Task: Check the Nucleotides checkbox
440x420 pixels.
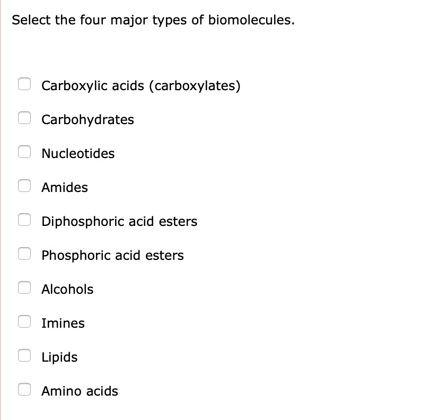Action: (x=24, y=152)
